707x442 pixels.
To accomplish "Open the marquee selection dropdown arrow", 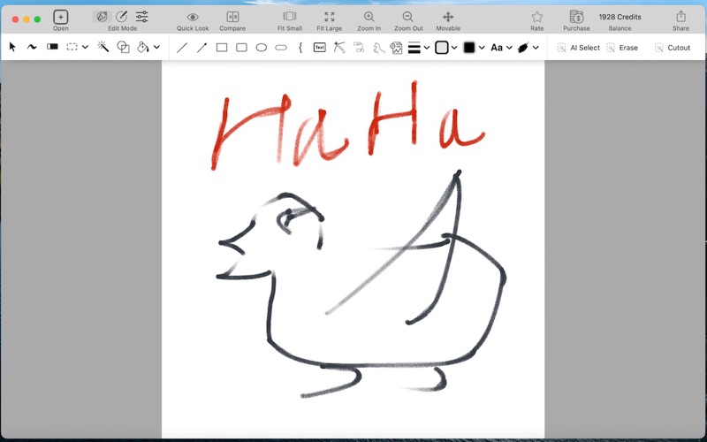I will click(86, 48).
